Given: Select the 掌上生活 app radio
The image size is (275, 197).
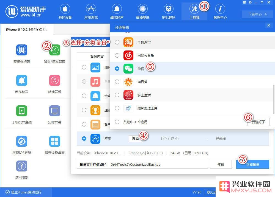Looking at the screenshot, I should point(117,95).
